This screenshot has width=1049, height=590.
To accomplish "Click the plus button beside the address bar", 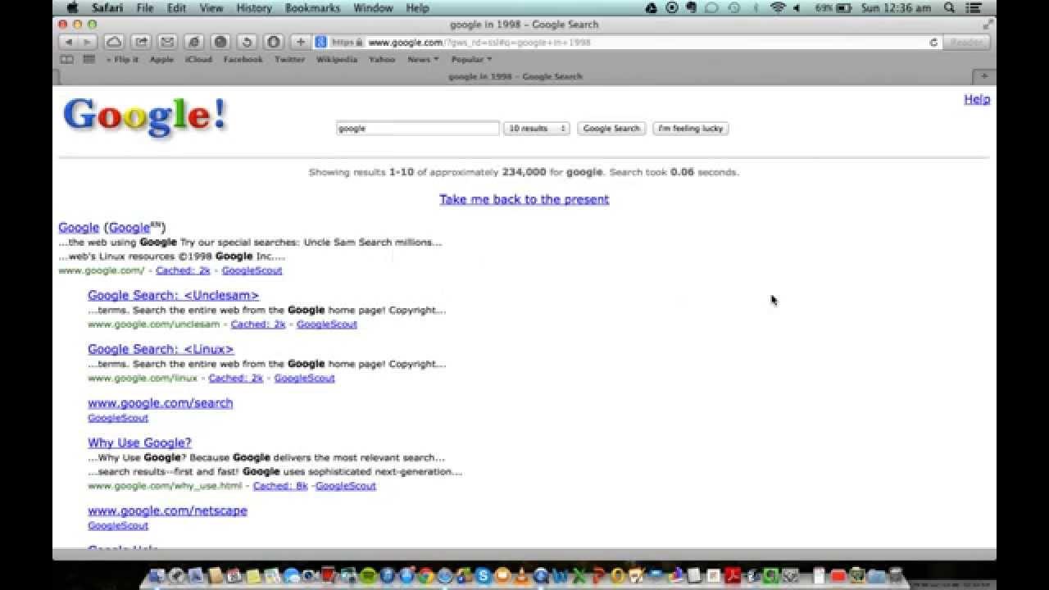I will [x=301, y=42].
